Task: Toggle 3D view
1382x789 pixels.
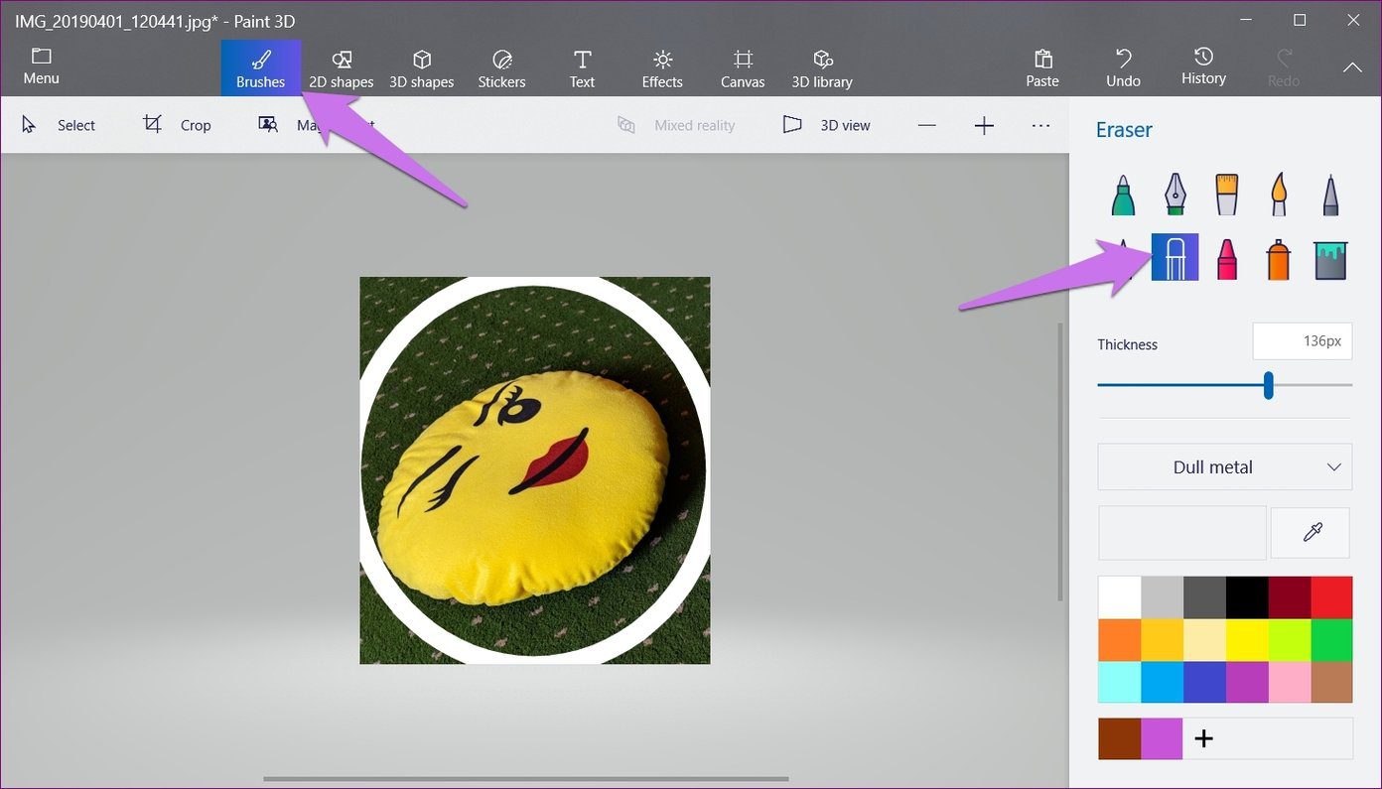Action: (826, 125)
